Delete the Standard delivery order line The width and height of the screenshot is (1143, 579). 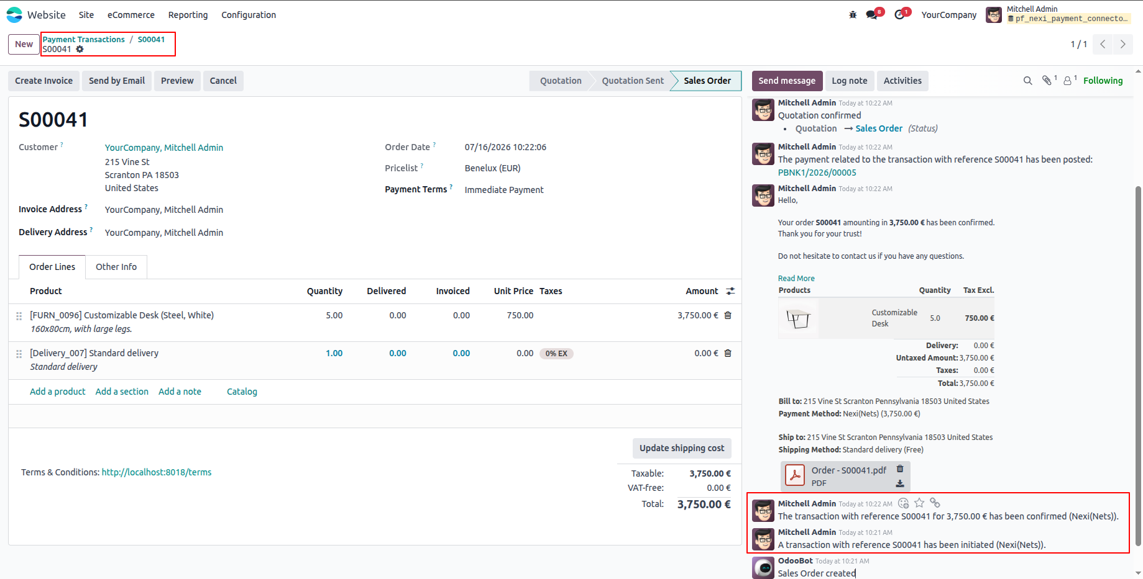pos(728,353)
